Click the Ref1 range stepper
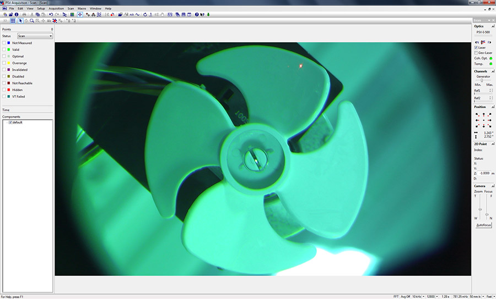496x299 pixels. tap(490, 91)
